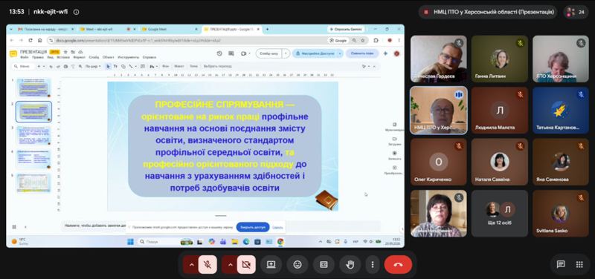The width and height of the screenshot is (595, 279).
Task: Leave the call with red button
Action: click(398, 265)
